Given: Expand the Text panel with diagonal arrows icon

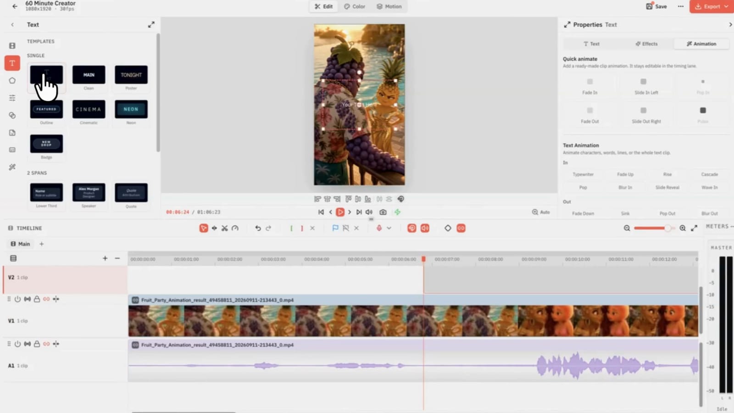Looking at the screenshot, I should (x=151, y=25).
